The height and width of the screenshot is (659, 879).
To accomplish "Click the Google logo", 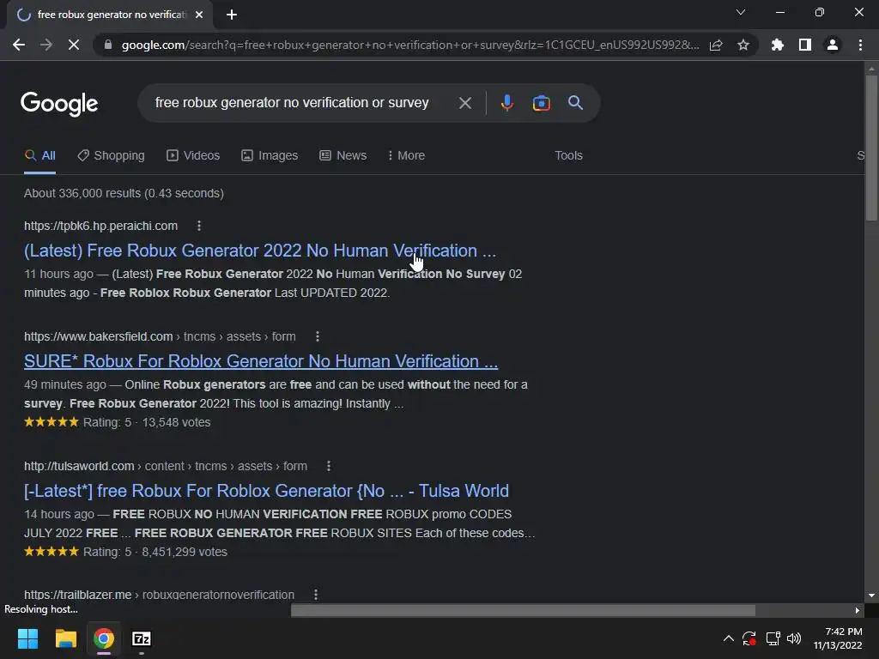I will pos(59,104).
